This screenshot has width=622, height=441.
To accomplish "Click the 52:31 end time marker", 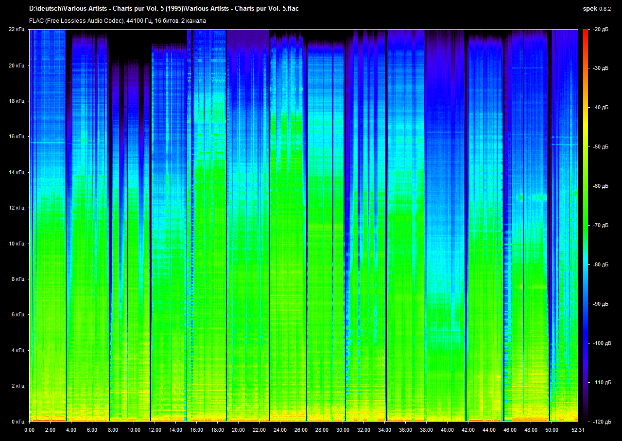I will 578,430.
